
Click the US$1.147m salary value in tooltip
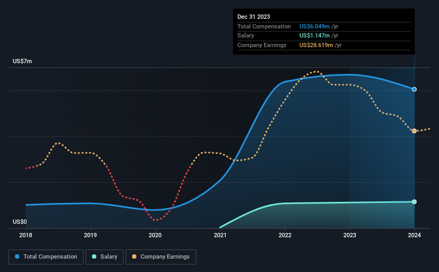pyautogui.click(x=314, y=36)
